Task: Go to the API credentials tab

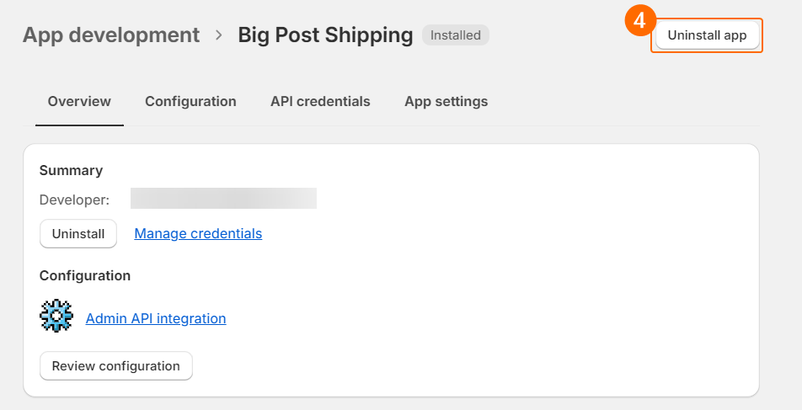Action: [320, 102]
